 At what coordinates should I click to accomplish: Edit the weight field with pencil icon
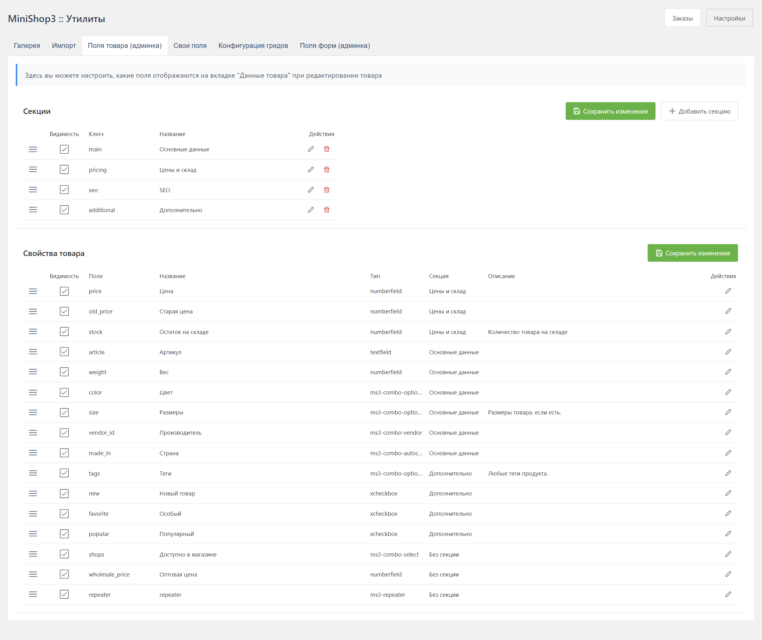click(x=728, y=372)
